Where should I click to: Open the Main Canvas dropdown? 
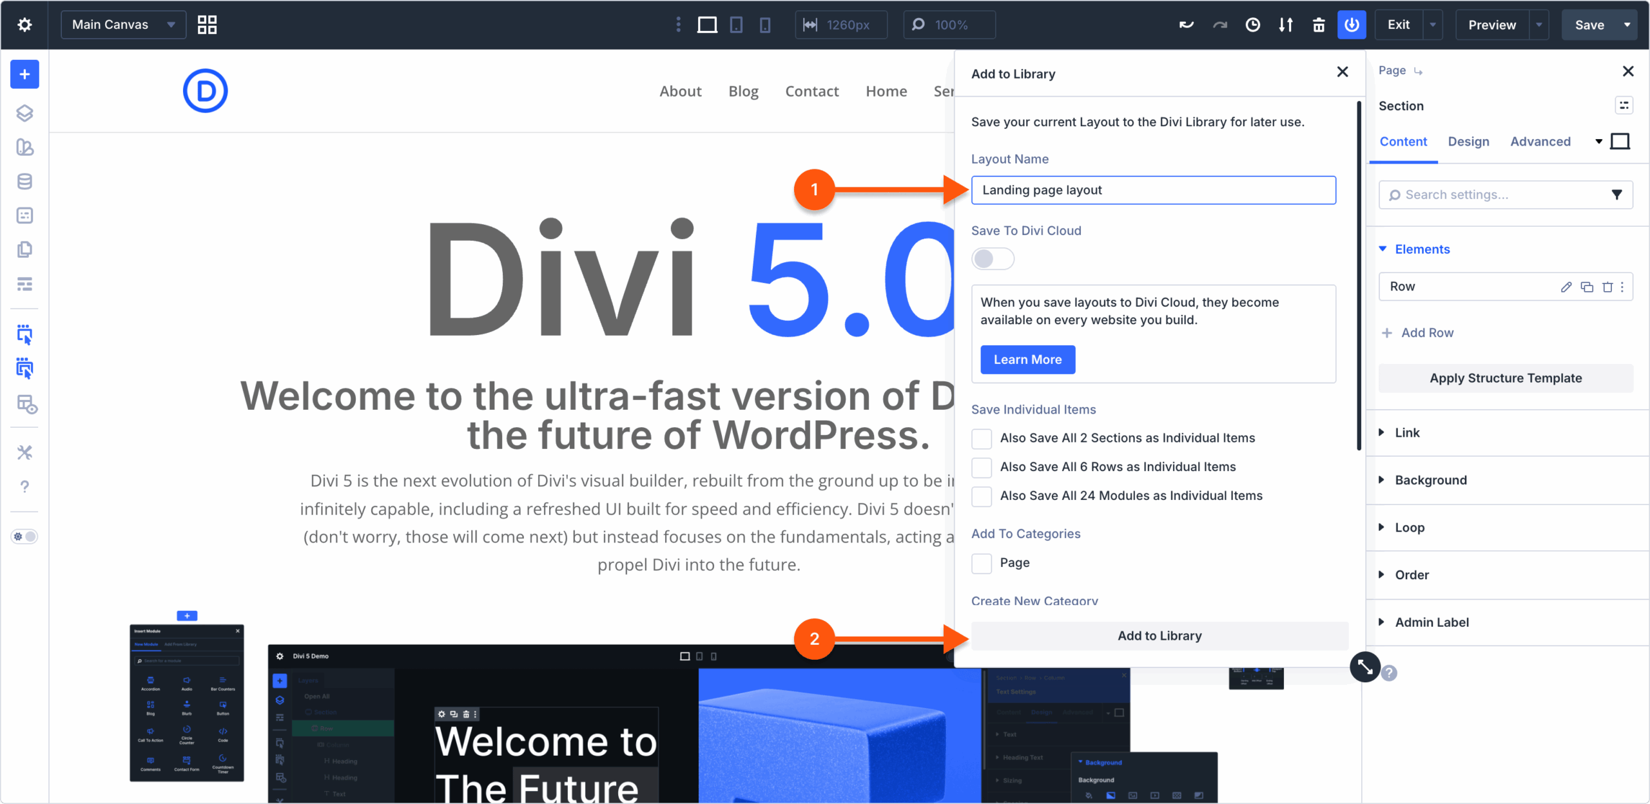click(x=124, y=25)
